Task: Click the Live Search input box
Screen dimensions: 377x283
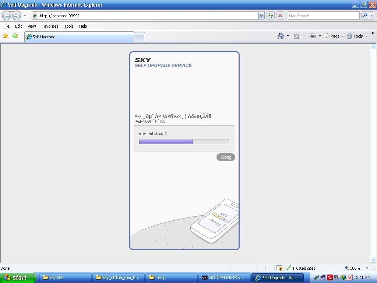Action: 323,15
